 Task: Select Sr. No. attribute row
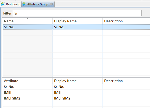click(76, 87)
